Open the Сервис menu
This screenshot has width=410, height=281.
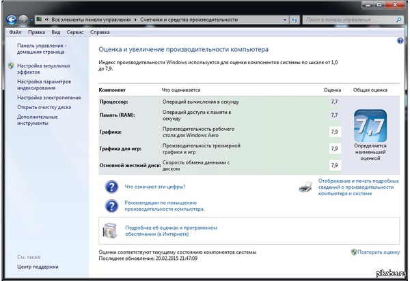pyautogui.click(x=74, y=32)
